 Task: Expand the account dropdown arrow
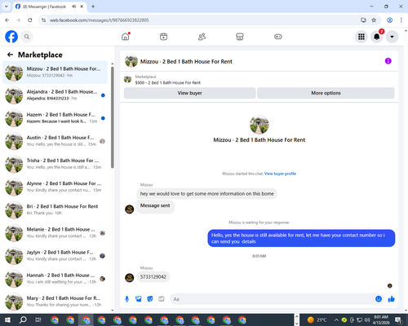coord(392,37)
